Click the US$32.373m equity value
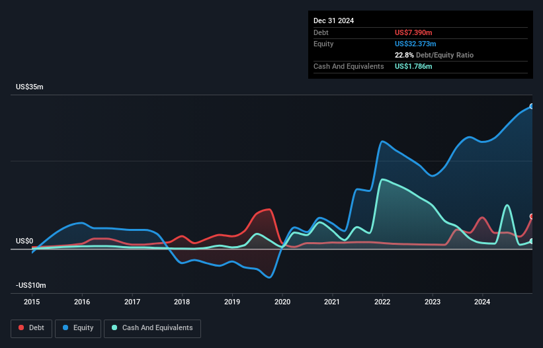543x348 pixels. pyautogui.click(x=415, y=44)
